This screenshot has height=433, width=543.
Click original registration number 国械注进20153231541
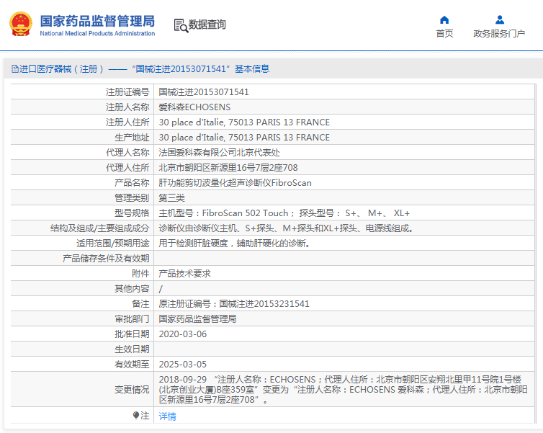264,304
